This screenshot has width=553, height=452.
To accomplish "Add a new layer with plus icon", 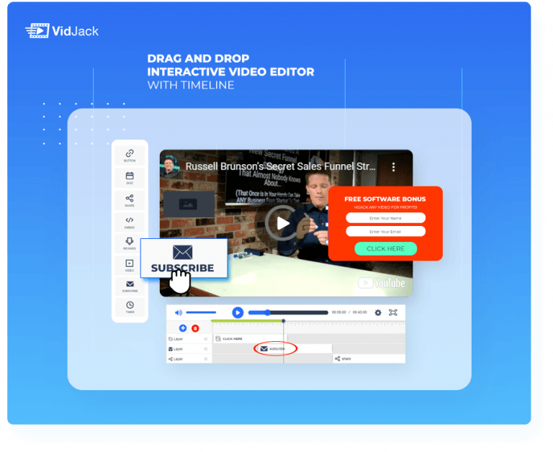I will 183,328.
